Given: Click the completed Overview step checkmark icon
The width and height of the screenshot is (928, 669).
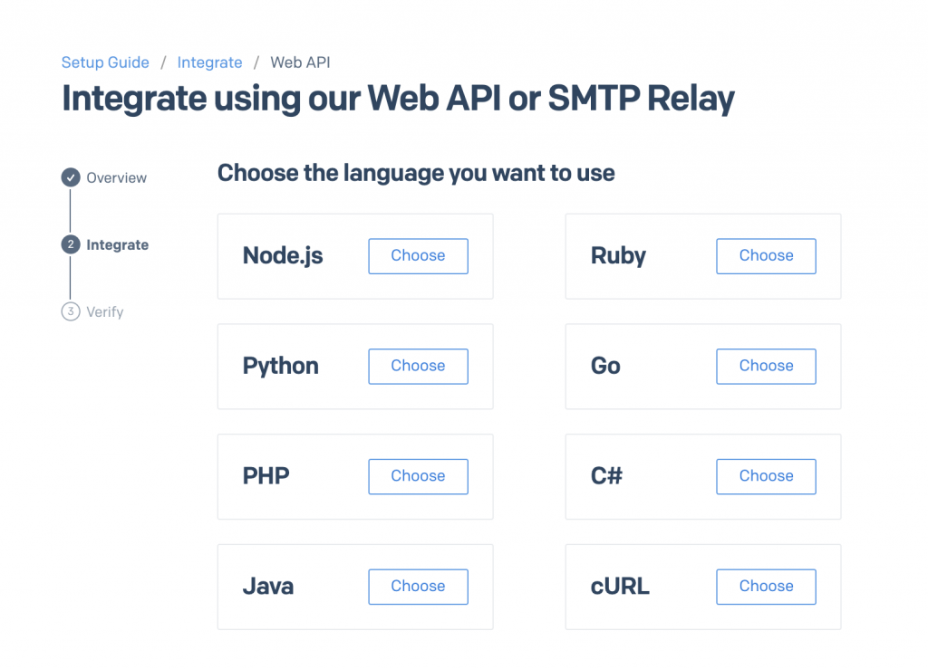Looking at the screenshot, I should (x=71, y=177).
